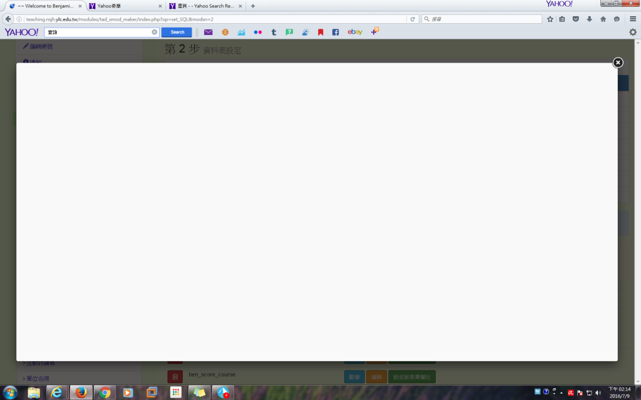Close the lightbox popup with the X button
This screenshot has height=400, width=641.
click(618, 62)
